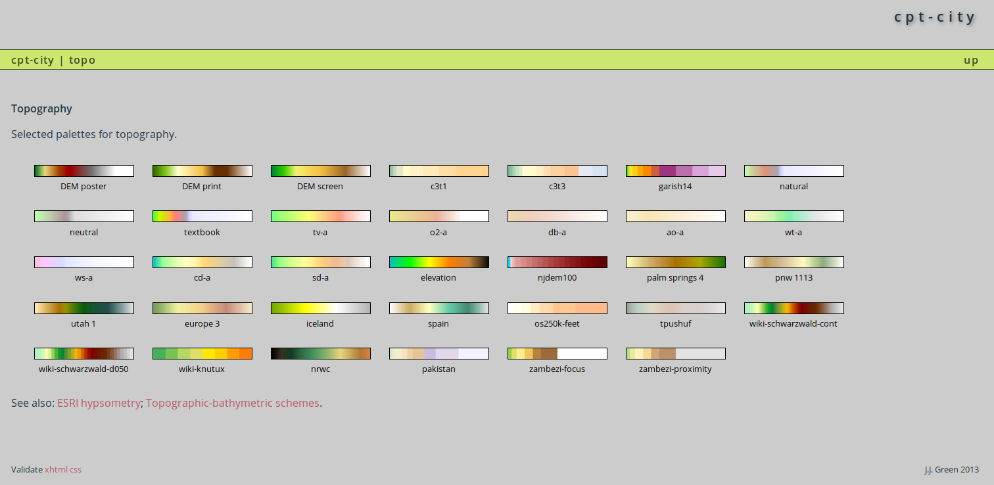Open the DEM print gradient swatch
Screen dimensions: 994x485
coord(202,171)
